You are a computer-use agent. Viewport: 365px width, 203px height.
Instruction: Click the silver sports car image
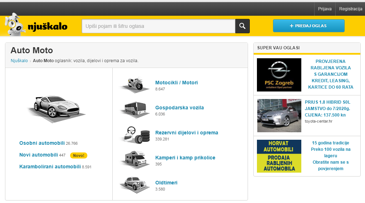(x=57, y=107)
